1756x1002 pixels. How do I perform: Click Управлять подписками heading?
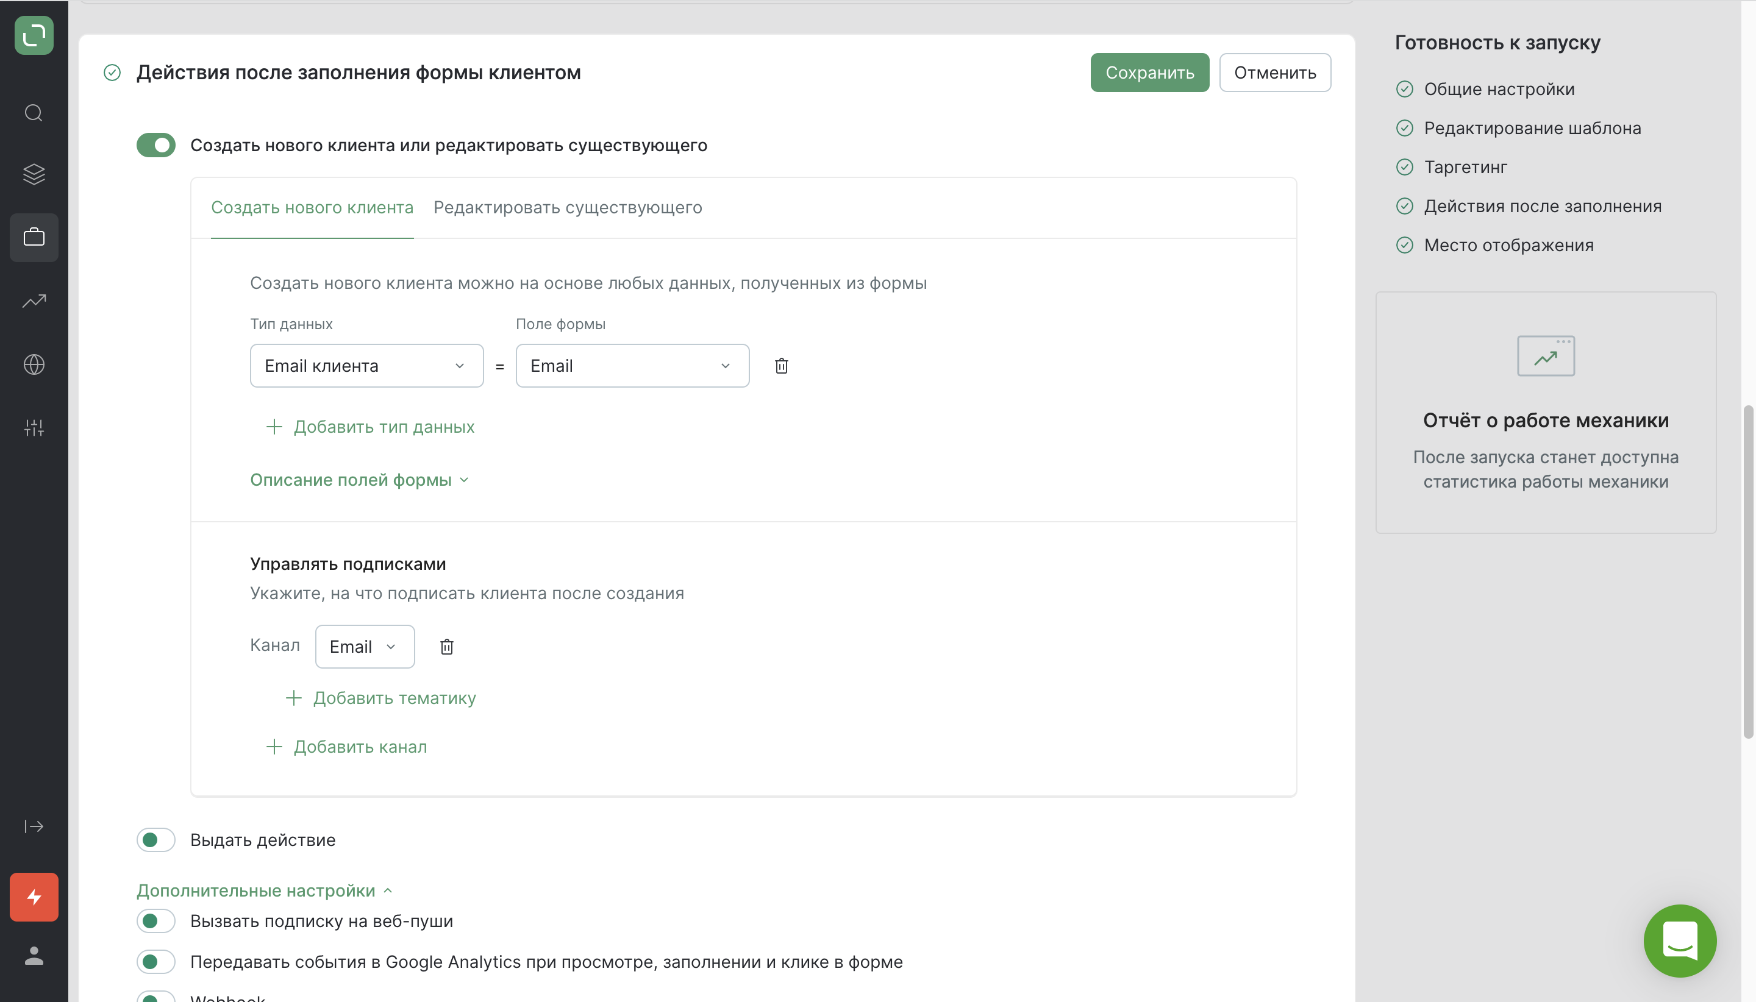pyautogui.click(x=348, y=564)
